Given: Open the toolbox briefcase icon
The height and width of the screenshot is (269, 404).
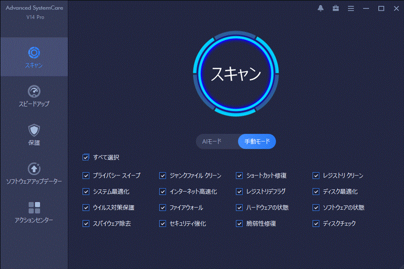Looking at the screenshot, I should tap(336, 8).
